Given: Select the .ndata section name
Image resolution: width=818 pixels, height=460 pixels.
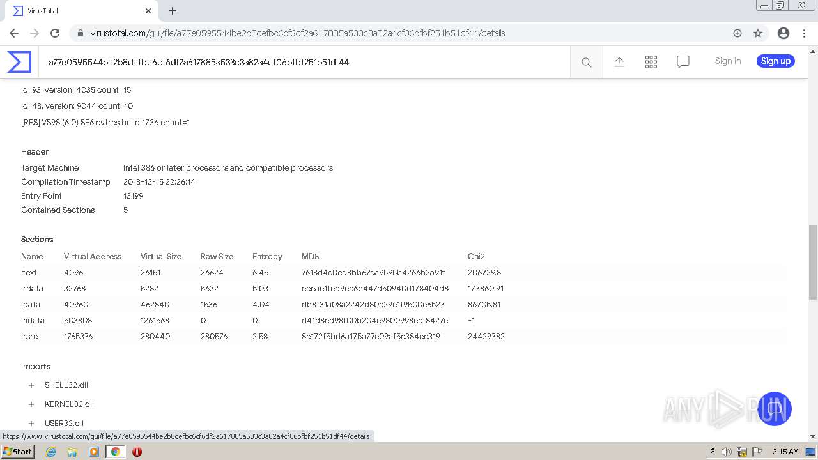Looking at the screenshot, I should 33,321.
